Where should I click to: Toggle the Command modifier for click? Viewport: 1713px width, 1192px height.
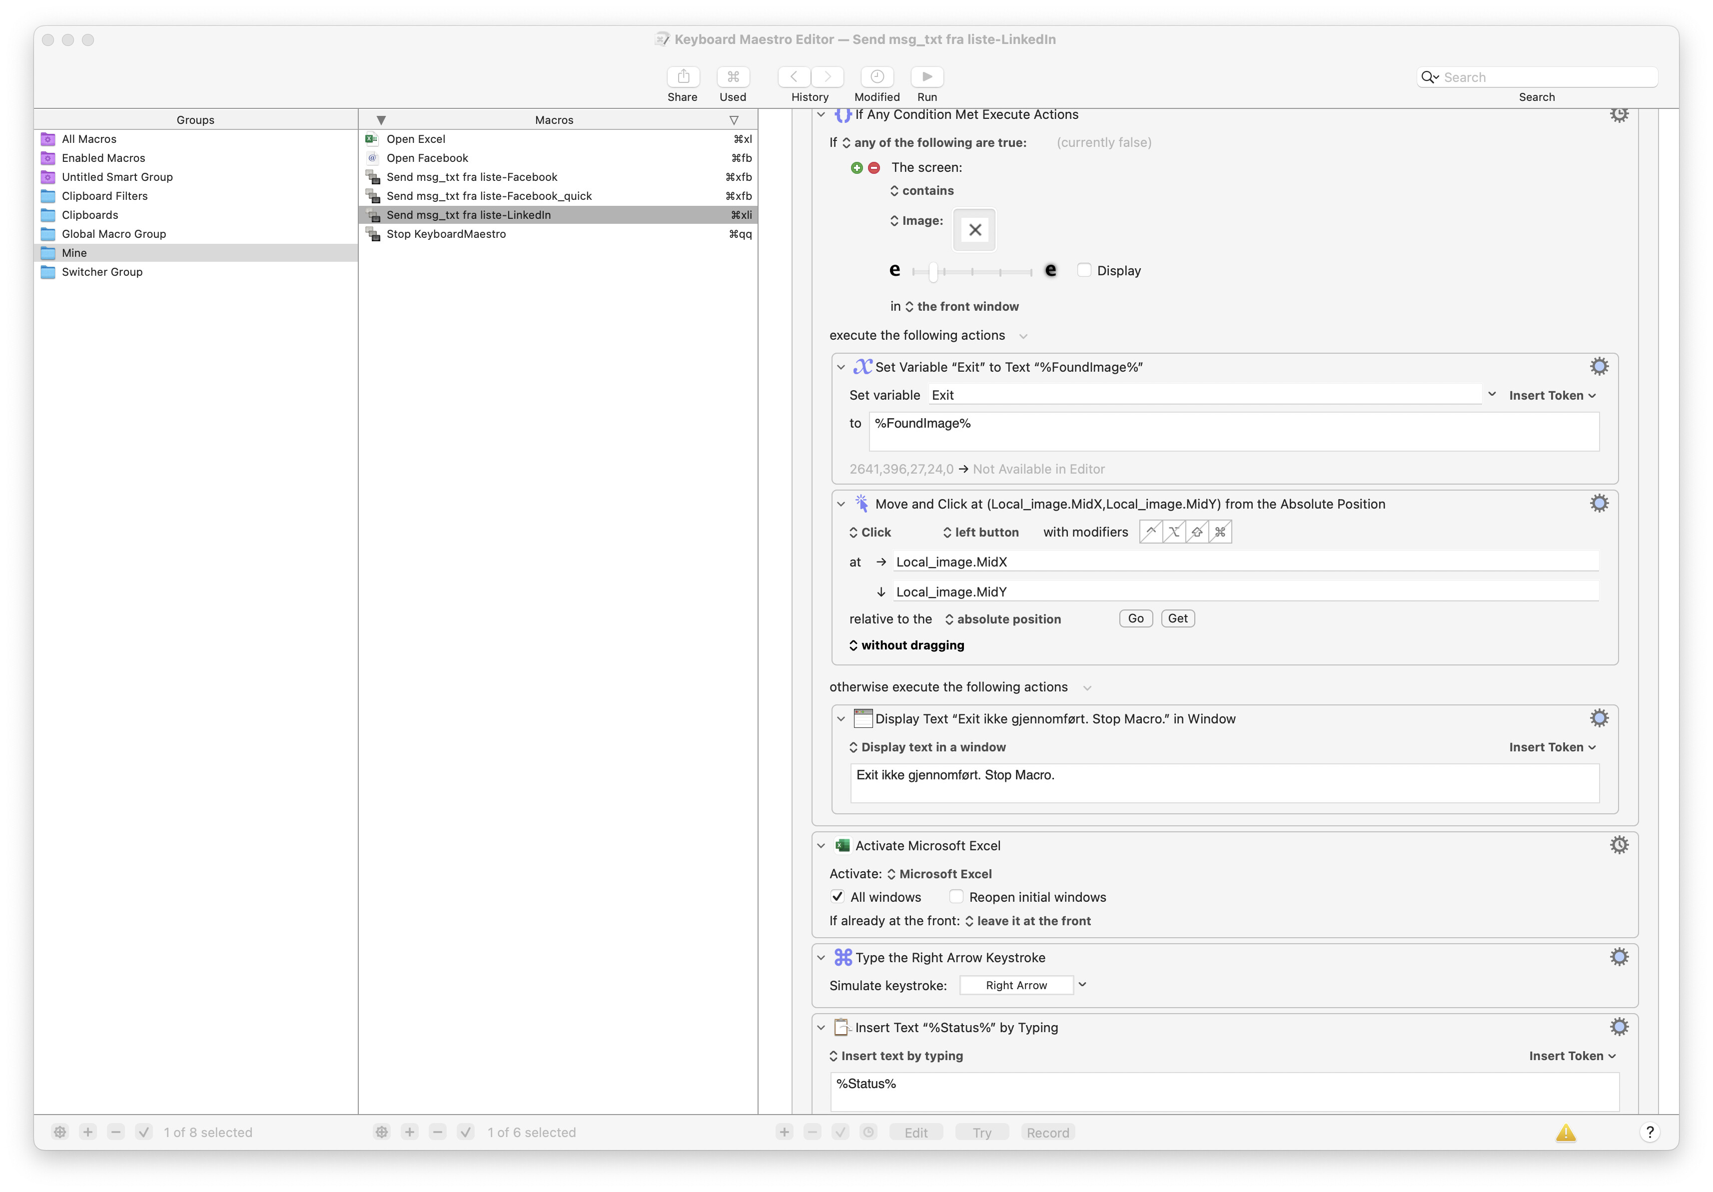(1220, 532)
